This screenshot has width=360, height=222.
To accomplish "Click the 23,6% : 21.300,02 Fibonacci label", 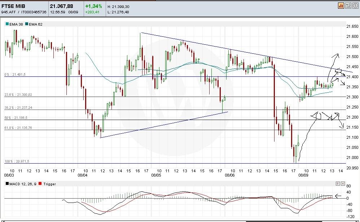I will [18, 95].
